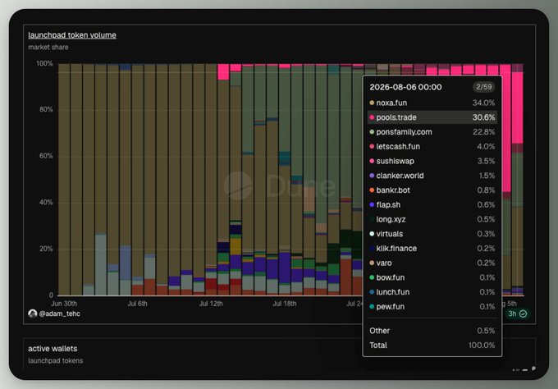Select the virtuals legend row

click(432, 234)
